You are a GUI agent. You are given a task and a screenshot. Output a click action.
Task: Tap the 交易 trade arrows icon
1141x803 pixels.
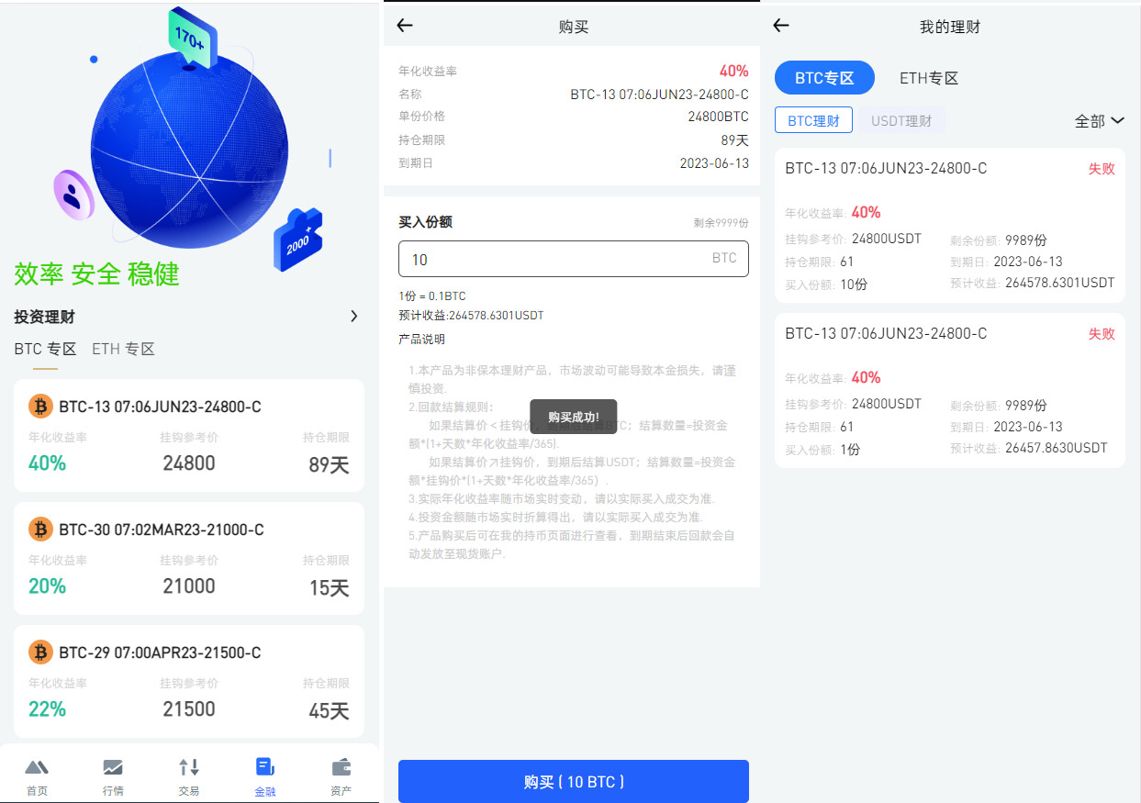(189, 767)
